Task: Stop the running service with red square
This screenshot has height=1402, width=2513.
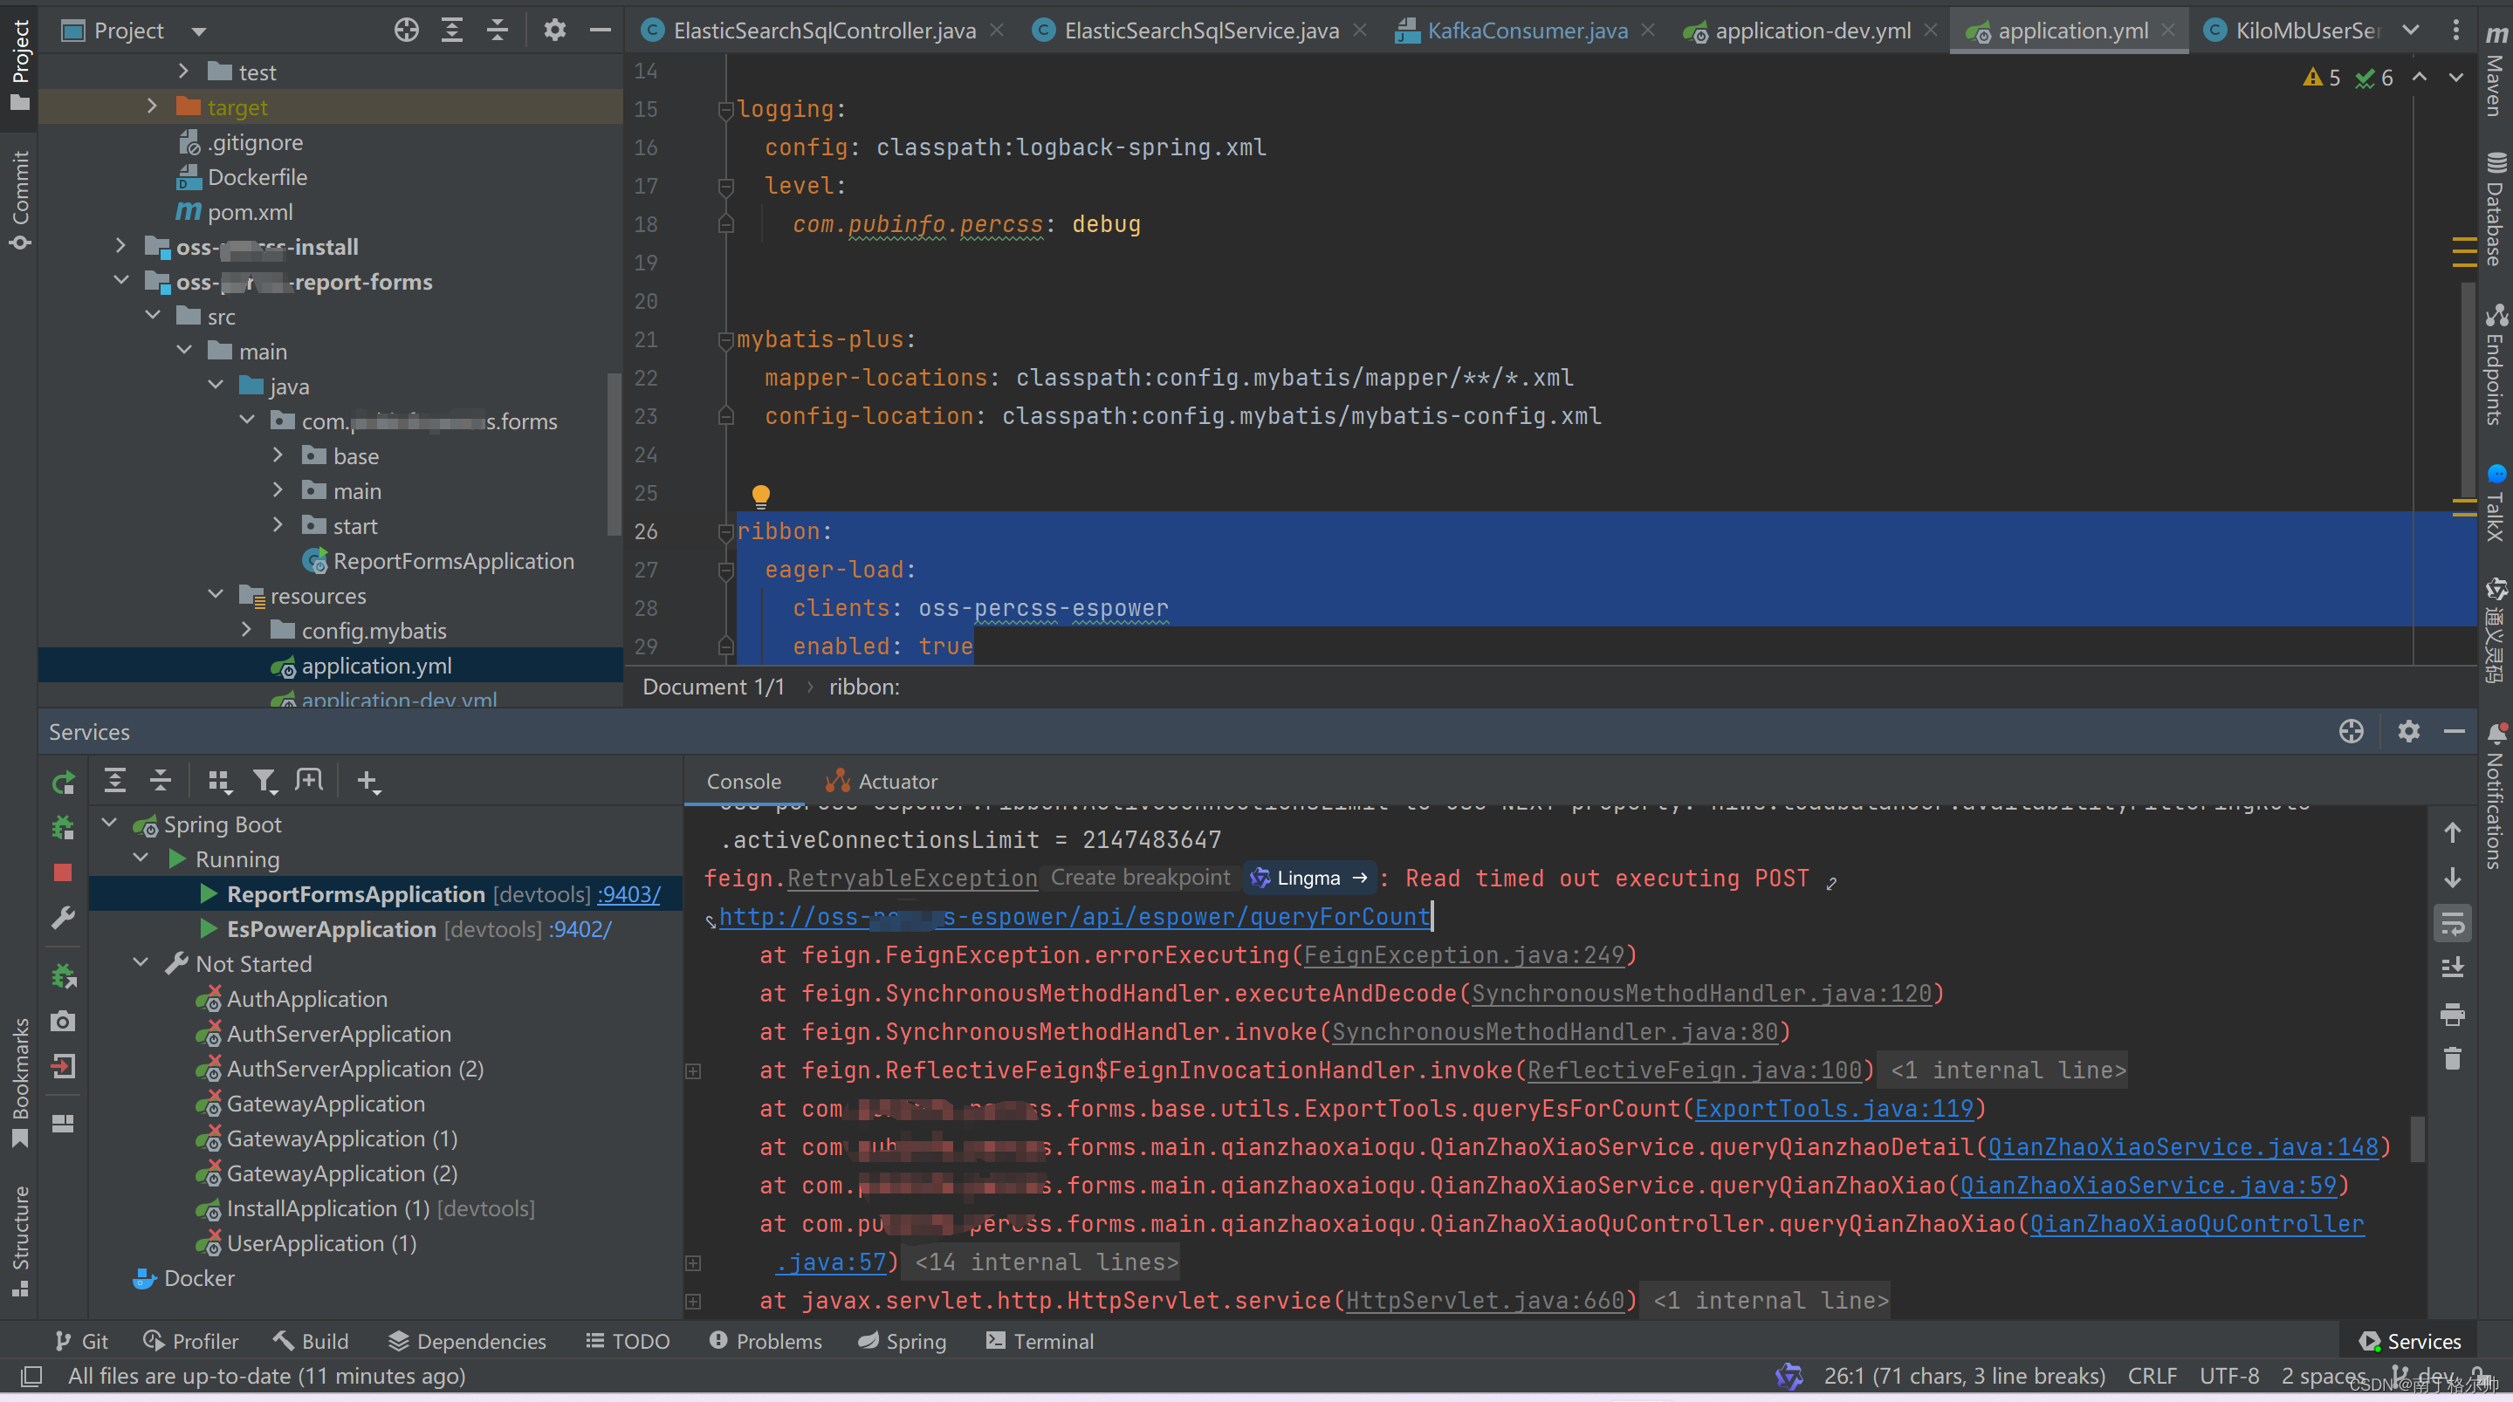Action: pos(64,872)
